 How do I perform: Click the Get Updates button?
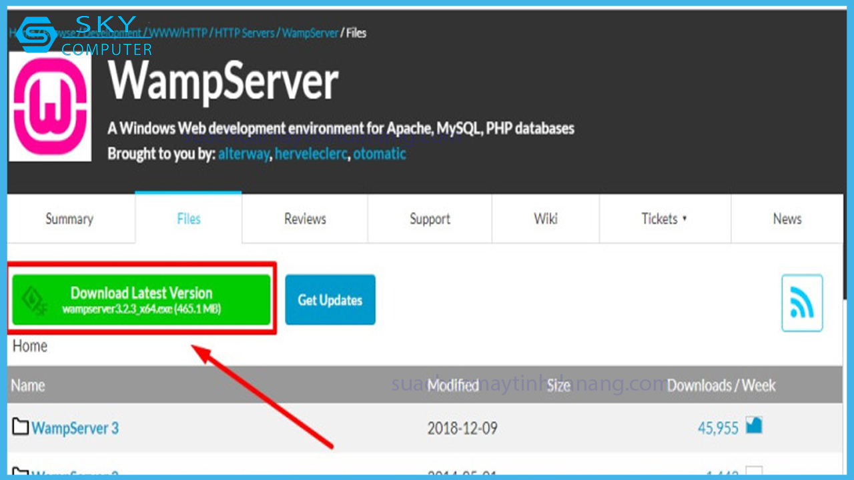pos(330,300)
